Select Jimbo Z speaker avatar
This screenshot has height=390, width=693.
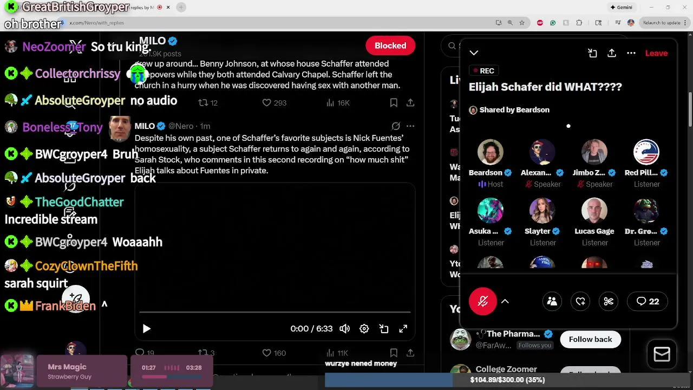point(594,152)
